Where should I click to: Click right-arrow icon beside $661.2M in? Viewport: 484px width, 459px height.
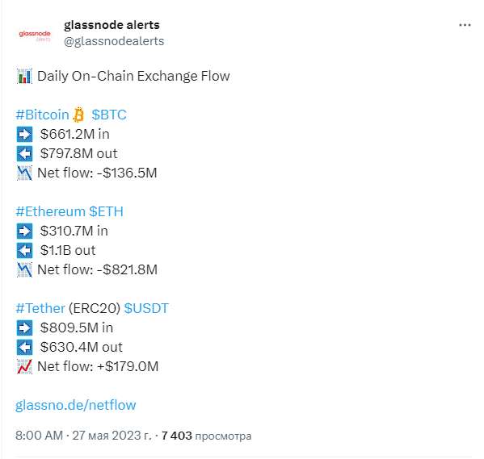pyautogui.click(x=24, y=135)
